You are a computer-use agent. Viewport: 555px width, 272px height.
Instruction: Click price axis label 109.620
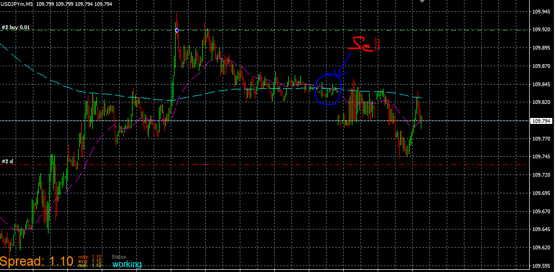(x=541, y=247)
